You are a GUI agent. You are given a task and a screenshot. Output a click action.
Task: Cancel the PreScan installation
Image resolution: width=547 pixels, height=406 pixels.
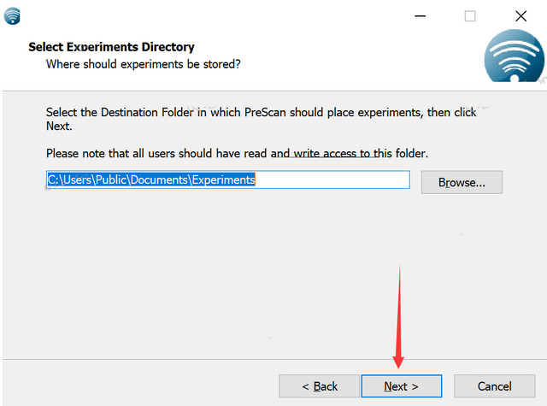[495, 386]
